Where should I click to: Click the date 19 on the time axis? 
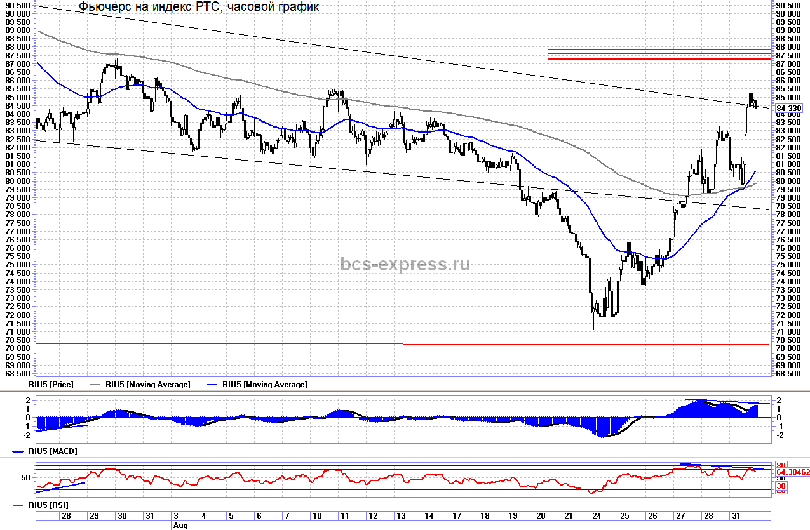pyautogui.click(x=511, y=516)
